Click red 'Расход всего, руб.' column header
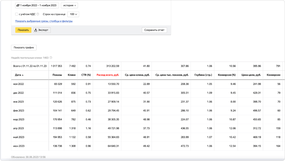285x161 pixels. [108, 75]
